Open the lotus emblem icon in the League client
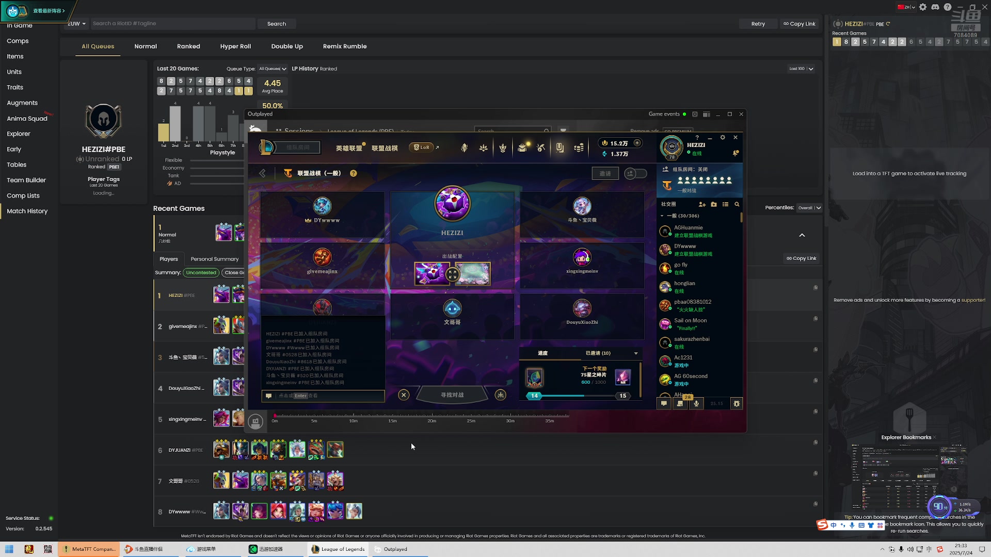 point(484,148)
